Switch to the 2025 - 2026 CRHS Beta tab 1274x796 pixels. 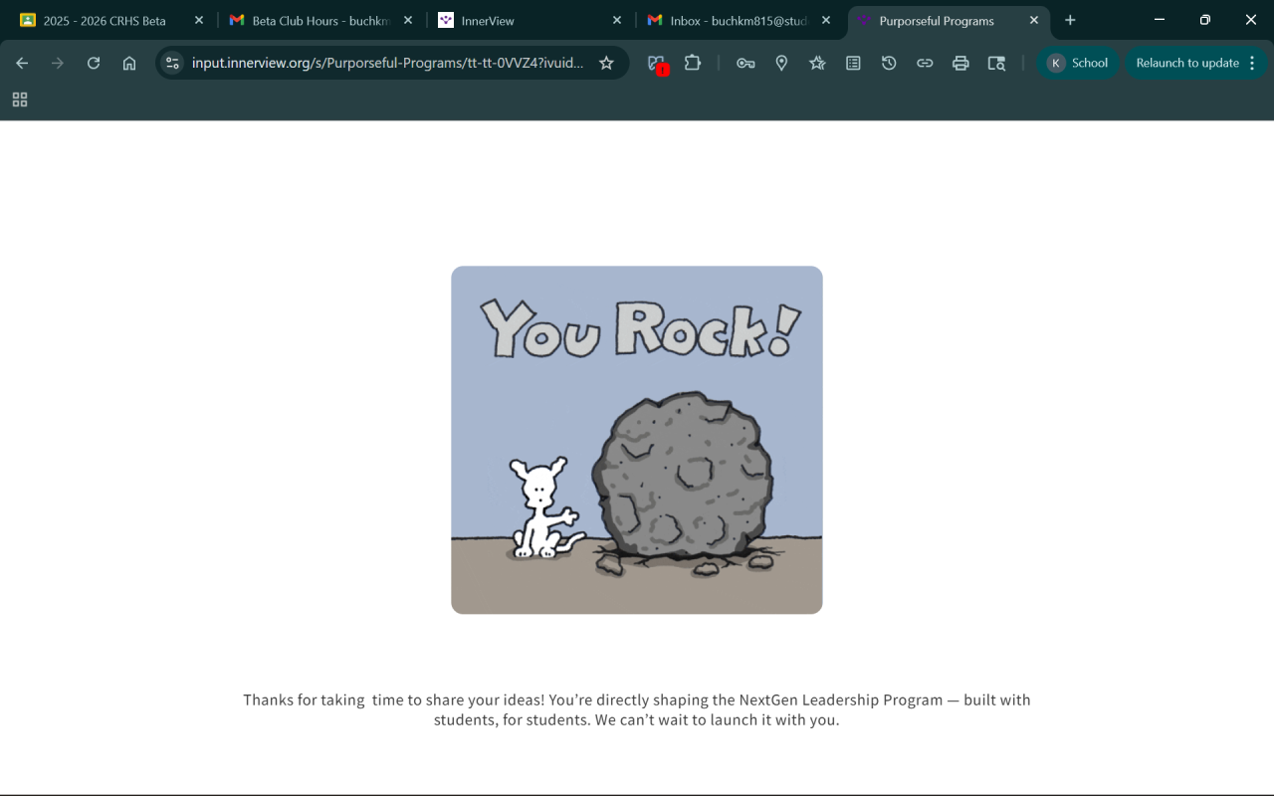tap(105, 20)
